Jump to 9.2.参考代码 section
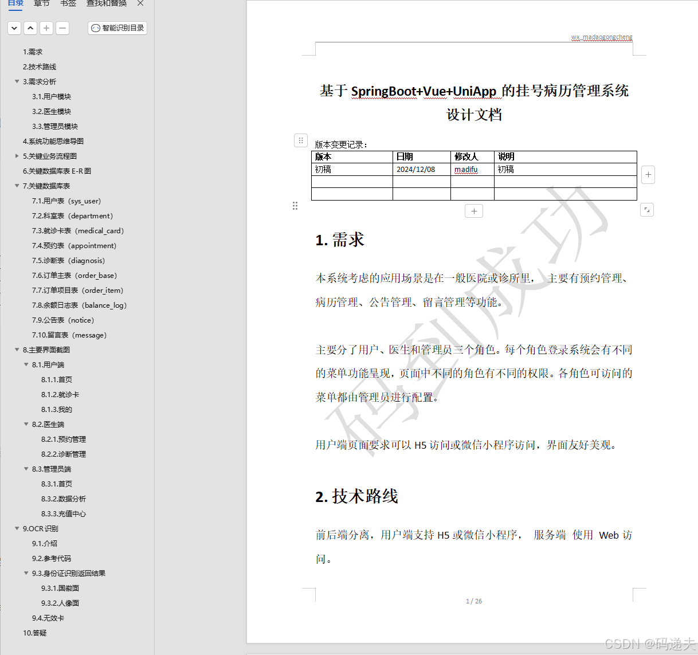Viewport: 698px width, 655px height. click(x=52, y=558)
